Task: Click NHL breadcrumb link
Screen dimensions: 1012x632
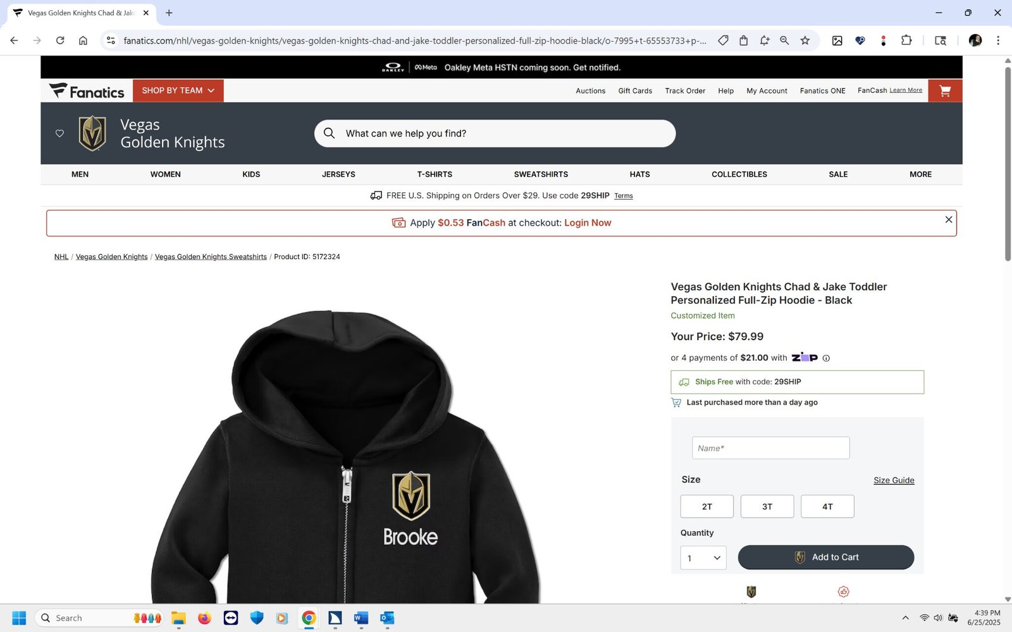Action: pos(61,257)
